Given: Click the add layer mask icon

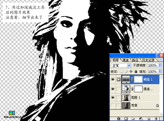Looking at the screenshot, I should (x=126, y=118).
